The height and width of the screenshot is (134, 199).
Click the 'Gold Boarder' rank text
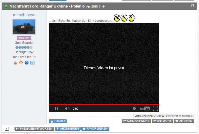pos(24,43)
